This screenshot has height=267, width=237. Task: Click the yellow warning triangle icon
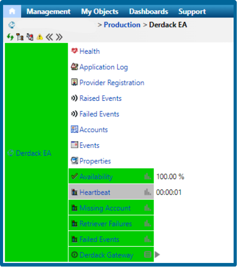(39, 37)
